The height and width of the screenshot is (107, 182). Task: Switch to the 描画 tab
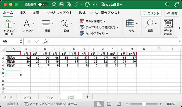pos(36,13)
